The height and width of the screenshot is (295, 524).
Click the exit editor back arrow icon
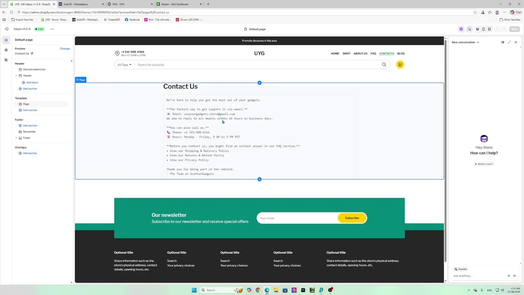7,29
